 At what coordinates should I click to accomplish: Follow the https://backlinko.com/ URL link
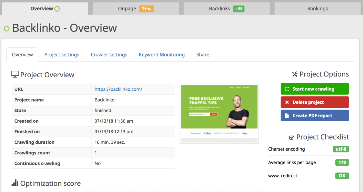(x=118, y=89)
